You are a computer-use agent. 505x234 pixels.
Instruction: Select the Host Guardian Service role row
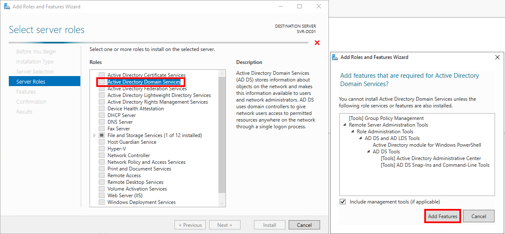[x=132, y=142]
